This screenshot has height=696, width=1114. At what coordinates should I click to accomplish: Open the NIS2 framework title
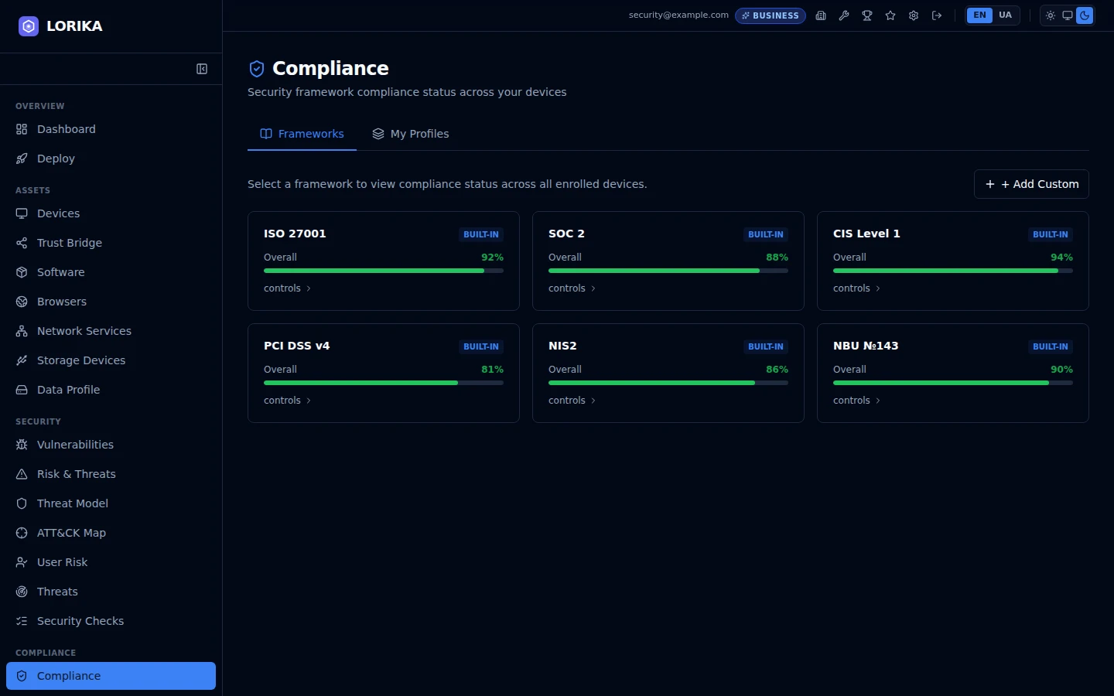point(562,346)
